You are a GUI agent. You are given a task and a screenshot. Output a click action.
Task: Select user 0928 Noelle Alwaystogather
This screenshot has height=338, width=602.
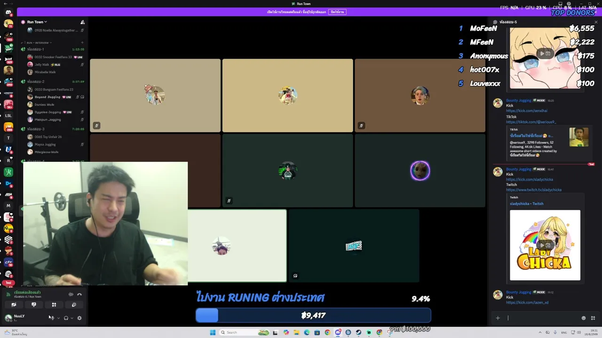pos(55,31)
